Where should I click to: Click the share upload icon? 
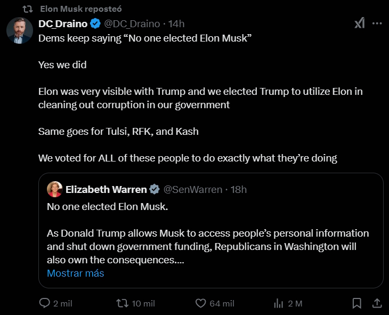tap(376, 303)
